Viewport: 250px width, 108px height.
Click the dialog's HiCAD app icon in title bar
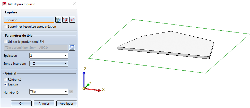coord(4,4)
